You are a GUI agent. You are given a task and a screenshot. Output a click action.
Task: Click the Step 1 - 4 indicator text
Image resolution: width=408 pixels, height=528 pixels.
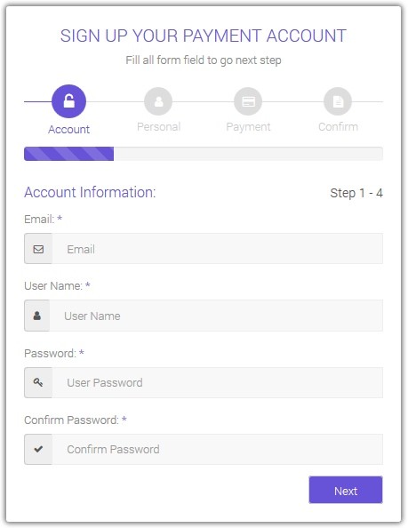(x=356, y=193)
